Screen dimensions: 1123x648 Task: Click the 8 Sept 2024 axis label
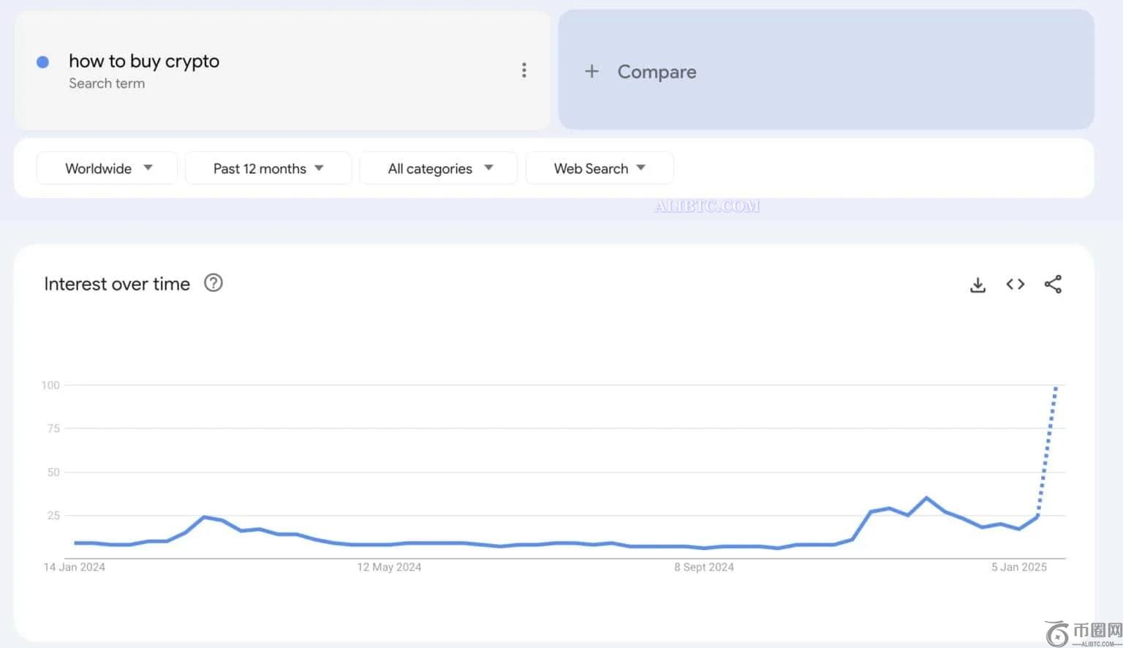(704, 567)
